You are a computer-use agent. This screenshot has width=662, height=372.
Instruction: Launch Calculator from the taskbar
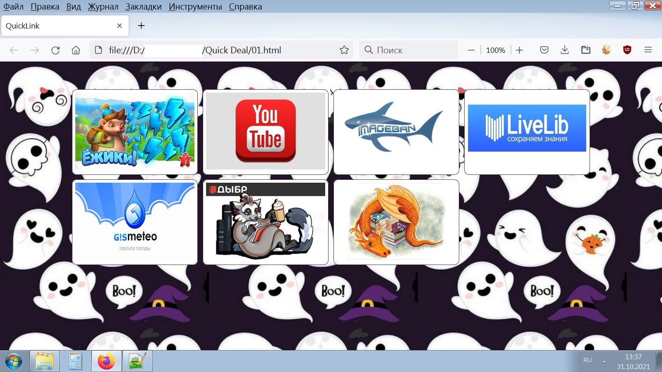tap(75, 361)
